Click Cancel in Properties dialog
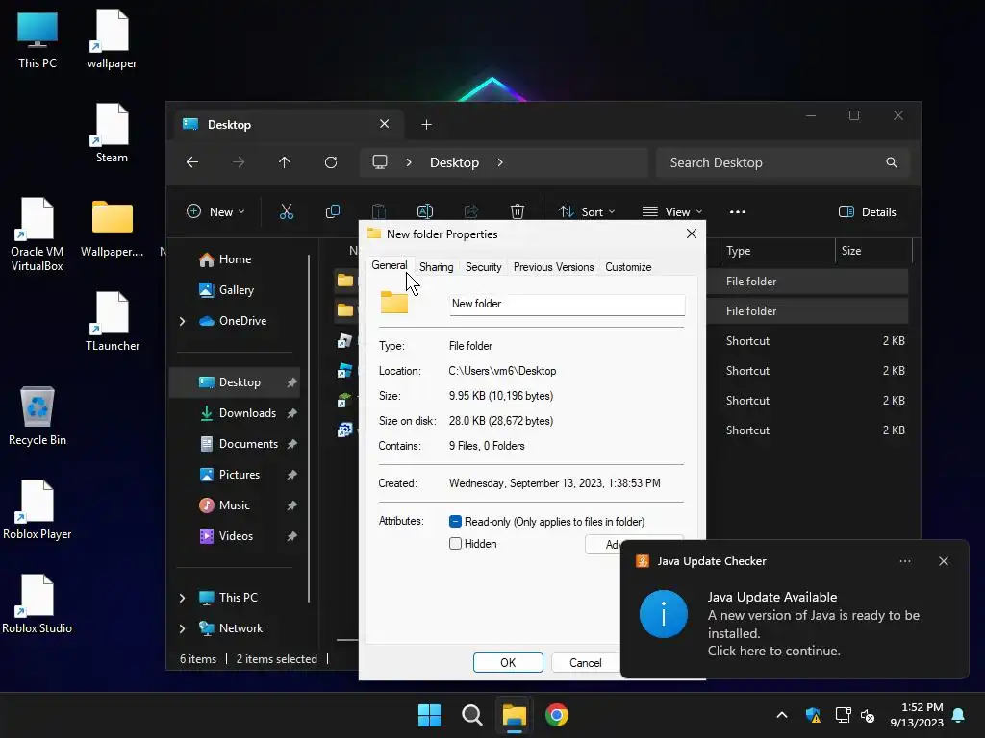This screenshot has height=738, width=985. [585, 663]
